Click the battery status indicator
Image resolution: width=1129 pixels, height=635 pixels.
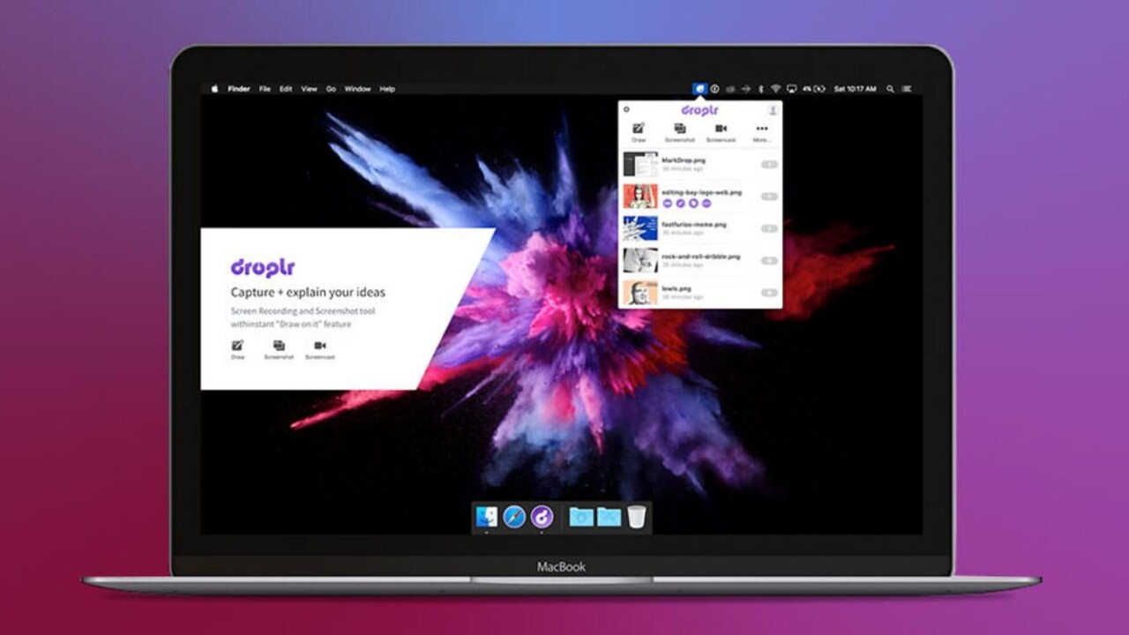[x=813, y=88]
